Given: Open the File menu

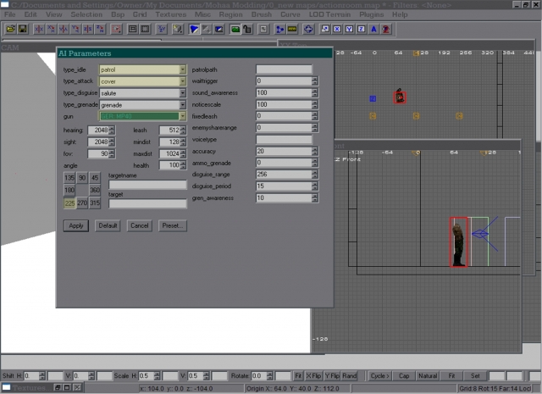Looking at the screenshot, I should 9,14.
